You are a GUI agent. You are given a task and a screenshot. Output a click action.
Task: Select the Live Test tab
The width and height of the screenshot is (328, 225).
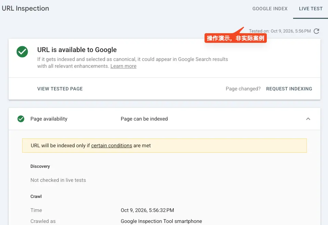(311, 9)
